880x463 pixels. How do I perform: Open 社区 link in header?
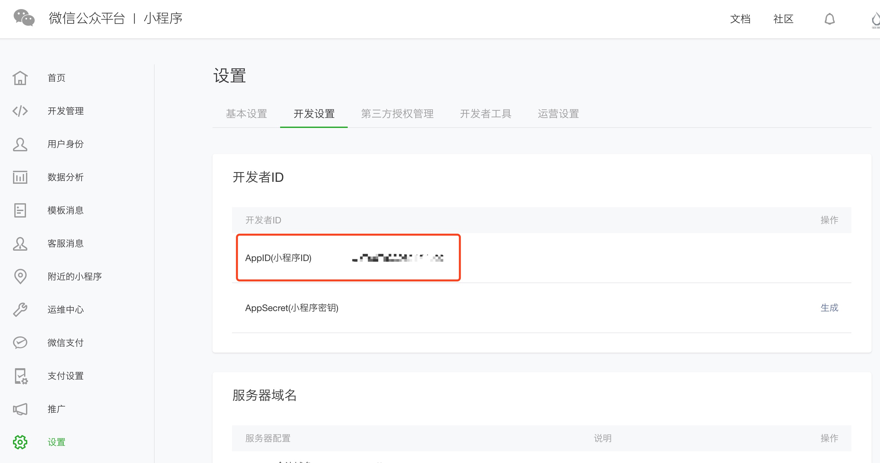[783, 19]
